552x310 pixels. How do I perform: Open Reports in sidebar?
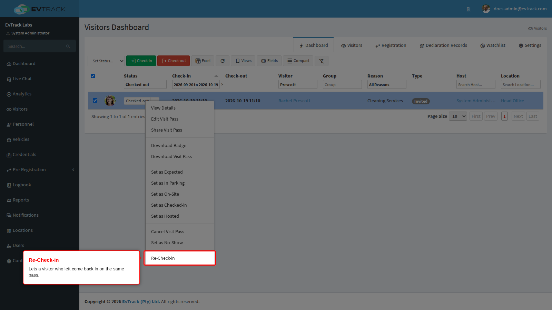21,200
